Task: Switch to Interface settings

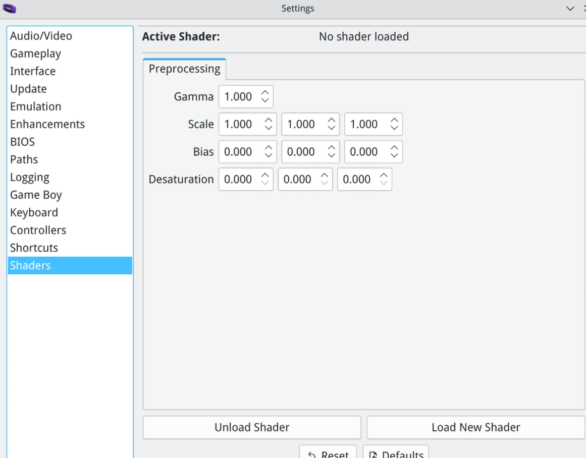Action: click(x=70, y=71)
